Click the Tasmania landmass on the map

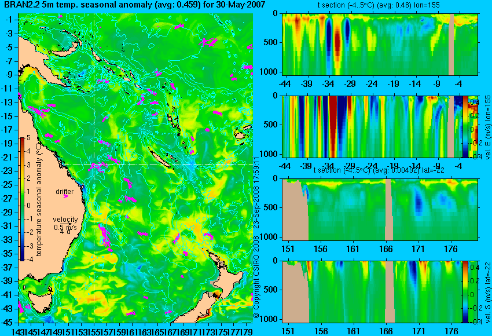coord(42,301)
